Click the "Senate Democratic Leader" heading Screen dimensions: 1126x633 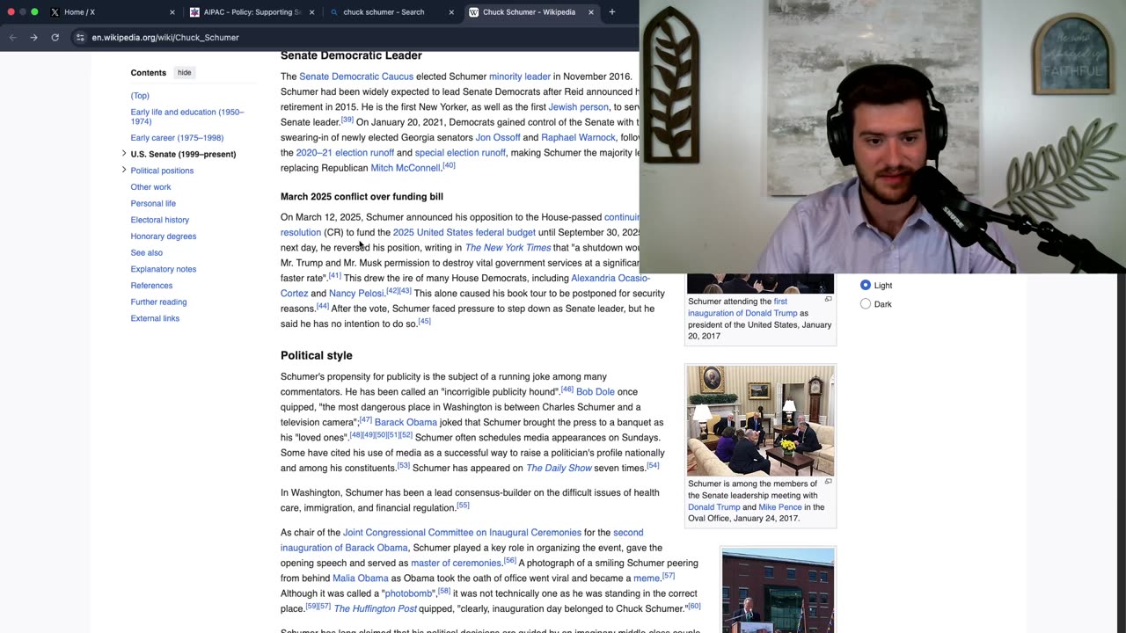pyautogui.click(x=351, y=55)
